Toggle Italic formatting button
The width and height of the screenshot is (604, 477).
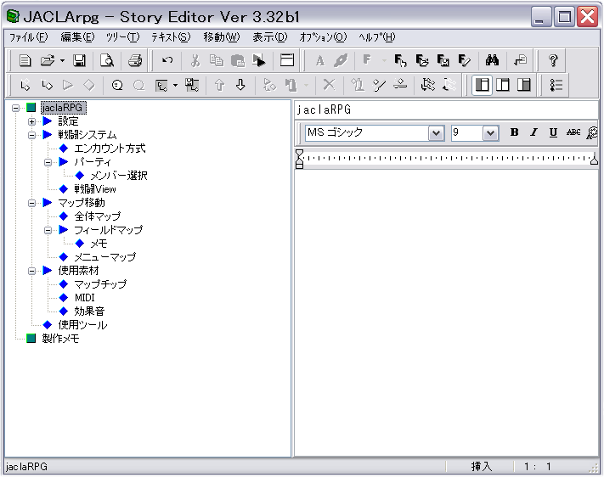coord(533,132)
